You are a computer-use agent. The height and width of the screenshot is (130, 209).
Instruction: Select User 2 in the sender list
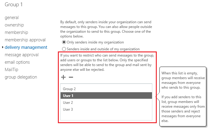[x=106, y=103]
